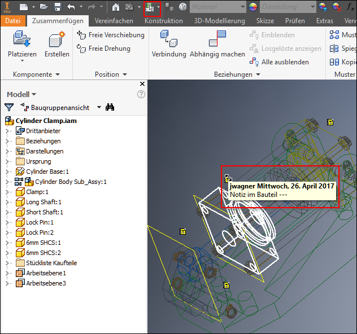357x334 pixels.
Task: Click the color wheel appearance icon
Action: coord(252,7)
